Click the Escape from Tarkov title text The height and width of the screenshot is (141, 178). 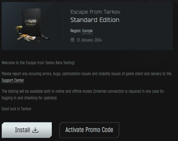click(x=95, y=12)
